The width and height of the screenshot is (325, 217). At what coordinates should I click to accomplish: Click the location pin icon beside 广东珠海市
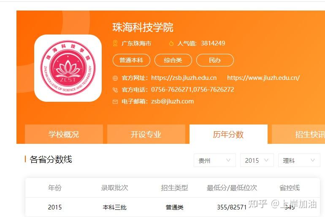click(115, 43)
